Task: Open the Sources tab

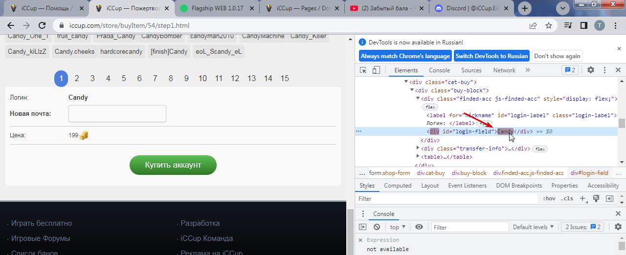Action: 471,70
